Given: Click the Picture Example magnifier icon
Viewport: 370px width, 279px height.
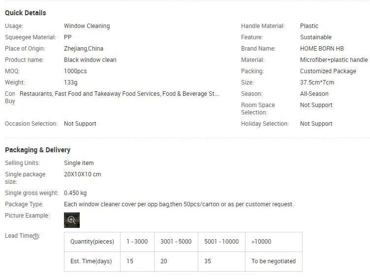Looking at the screenshot, I should click(x=72, y=220).
